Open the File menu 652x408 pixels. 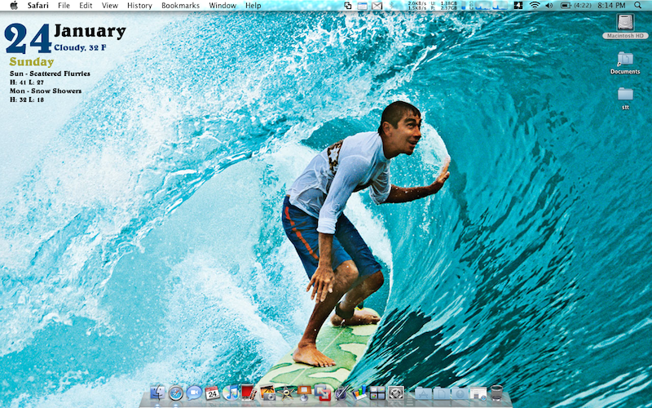[64, 6]
